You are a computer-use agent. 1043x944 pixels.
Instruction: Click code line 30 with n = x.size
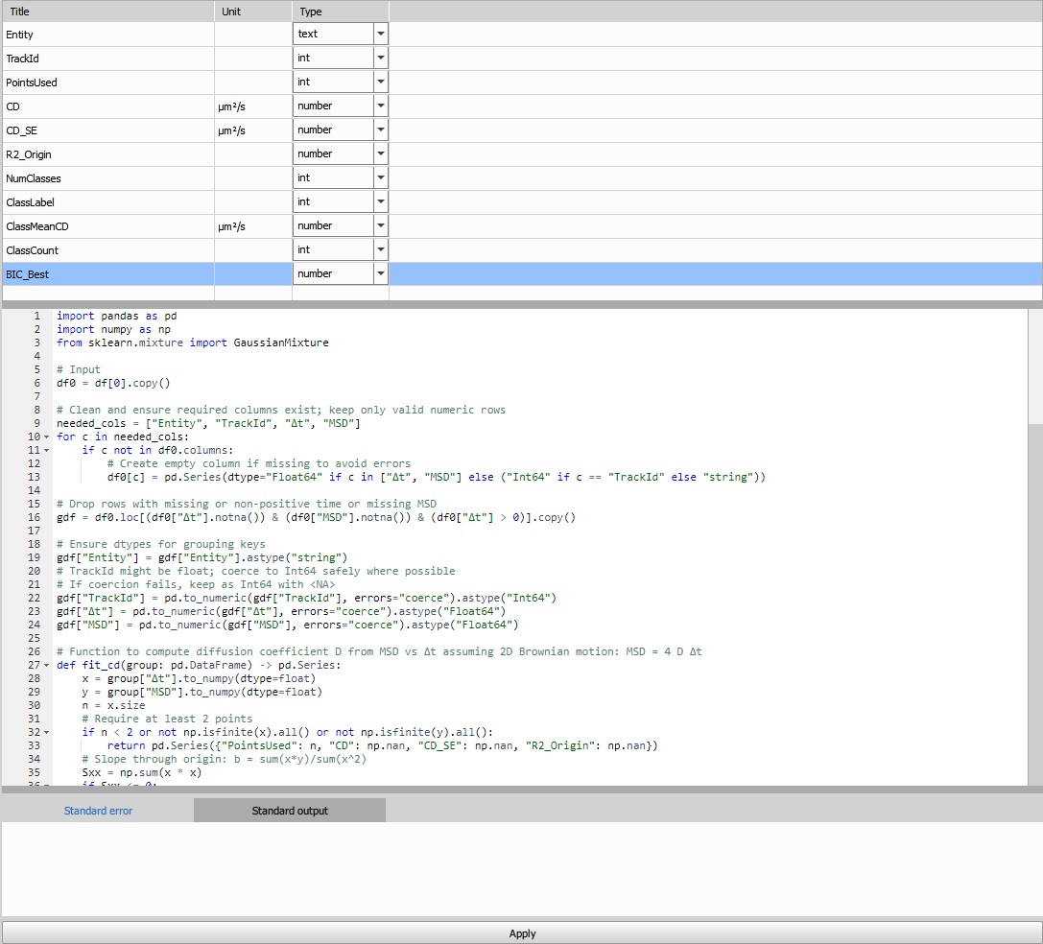[113, 705]
